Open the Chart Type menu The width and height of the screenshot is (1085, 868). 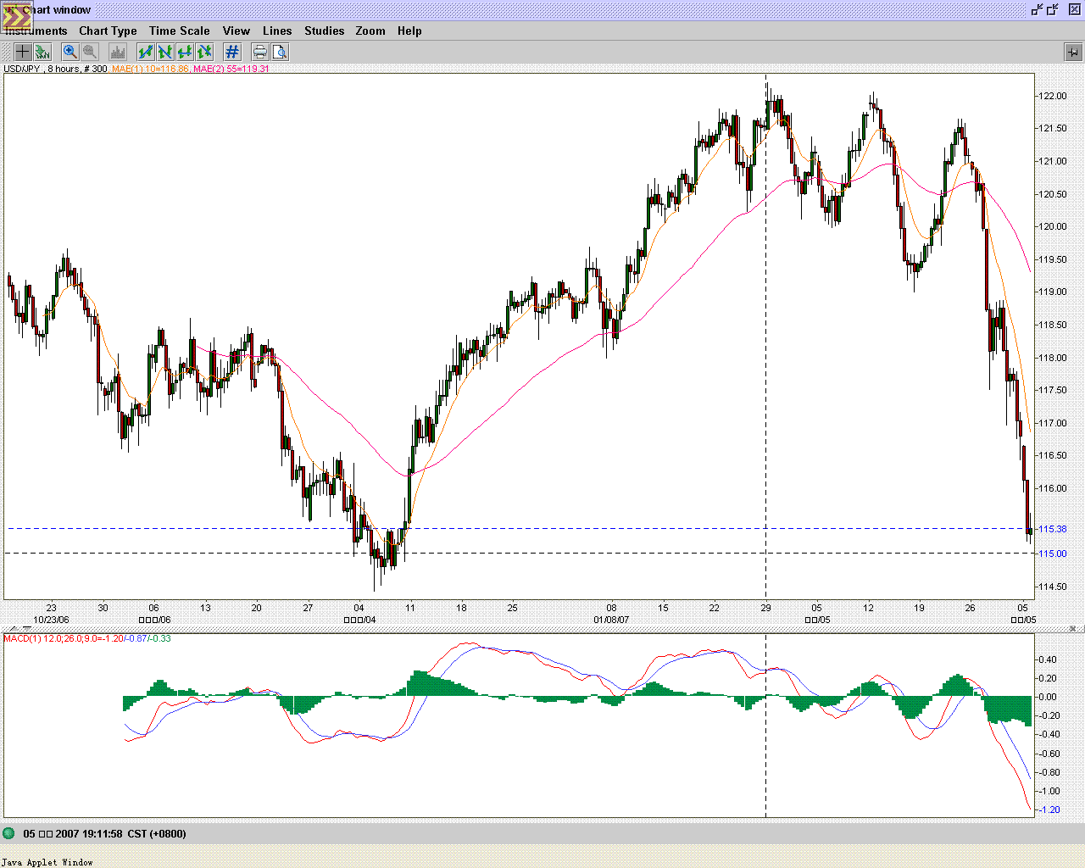tap(108, 31)
